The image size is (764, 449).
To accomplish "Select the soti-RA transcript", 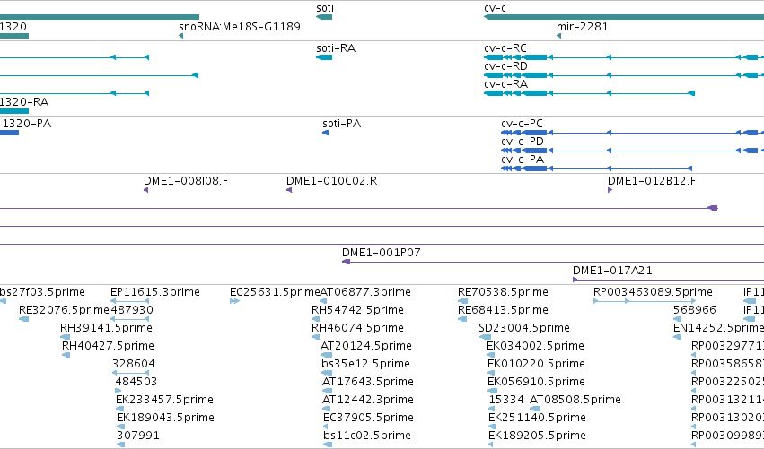I will (x=336, y=48).
